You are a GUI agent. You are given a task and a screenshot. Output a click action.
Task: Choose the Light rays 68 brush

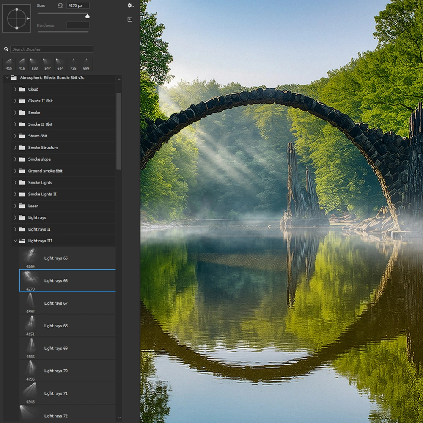pos(56,326)
